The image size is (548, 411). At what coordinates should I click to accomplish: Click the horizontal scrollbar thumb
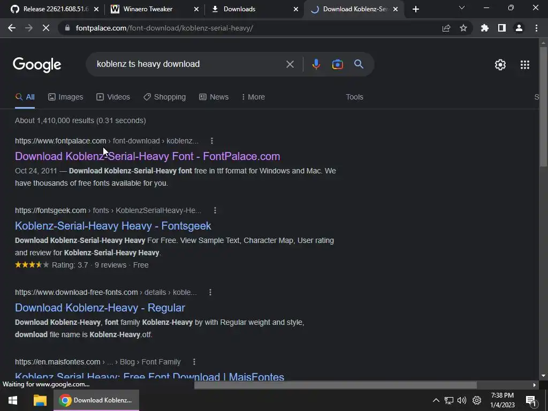coord(336,385)
